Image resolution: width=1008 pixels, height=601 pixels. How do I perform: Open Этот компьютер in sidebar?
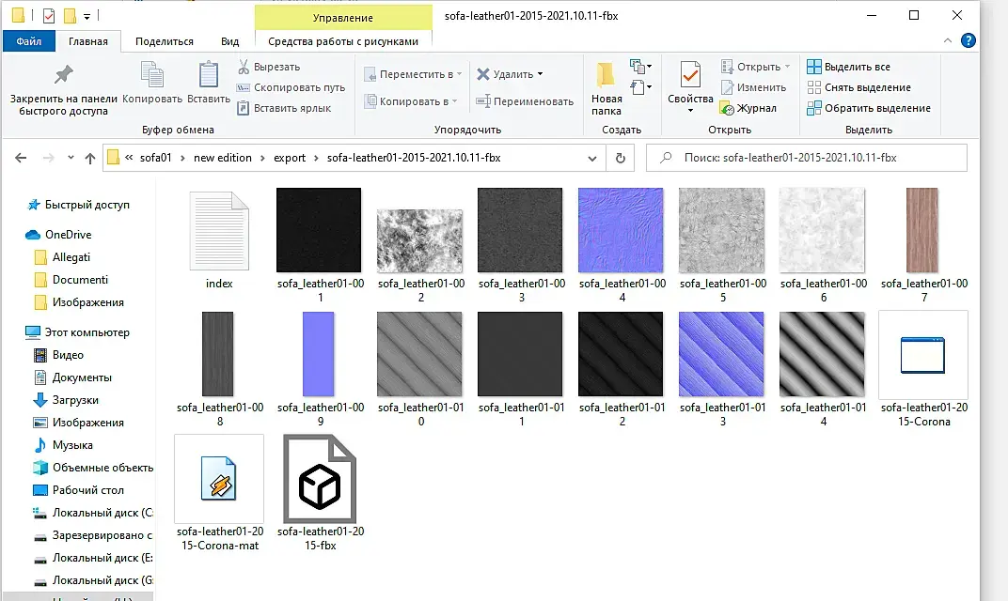point(78,332)
